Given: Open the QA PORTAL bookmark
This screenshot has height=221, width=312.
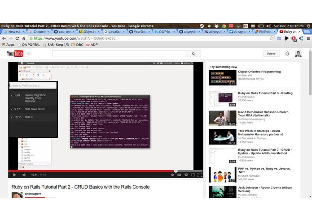Looking at the screenshot, I should [x=29, y=45].
